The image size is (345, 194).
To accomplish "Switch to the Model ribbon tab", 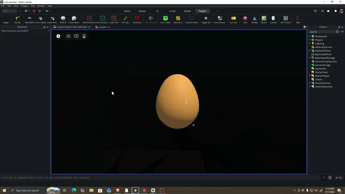I will click(x=187, y=11).
